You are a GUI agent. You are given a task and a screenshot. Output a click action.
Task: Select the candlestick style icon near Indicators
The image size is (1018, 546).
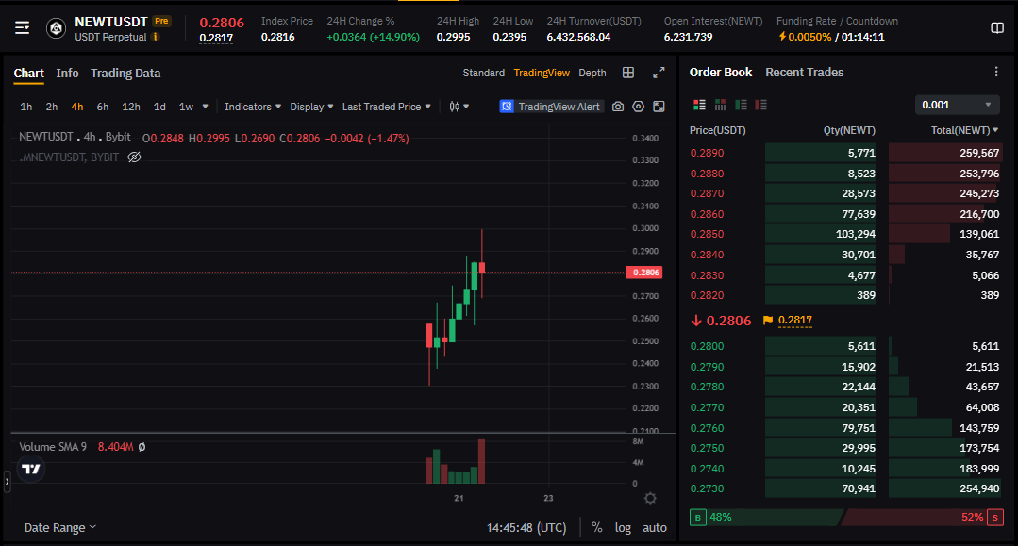click(456, 107)
